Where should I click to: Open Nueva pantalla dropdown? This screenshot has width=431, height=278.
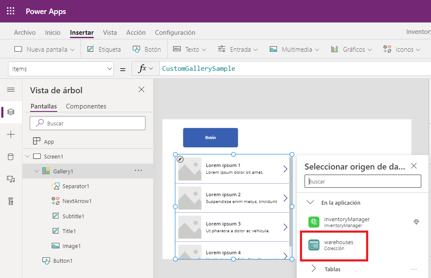click(44, 50)
